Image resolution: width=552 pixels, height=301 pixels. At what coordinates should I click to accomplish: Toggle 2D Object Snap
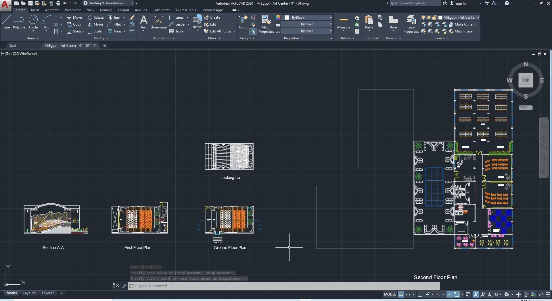pos(457,294)
